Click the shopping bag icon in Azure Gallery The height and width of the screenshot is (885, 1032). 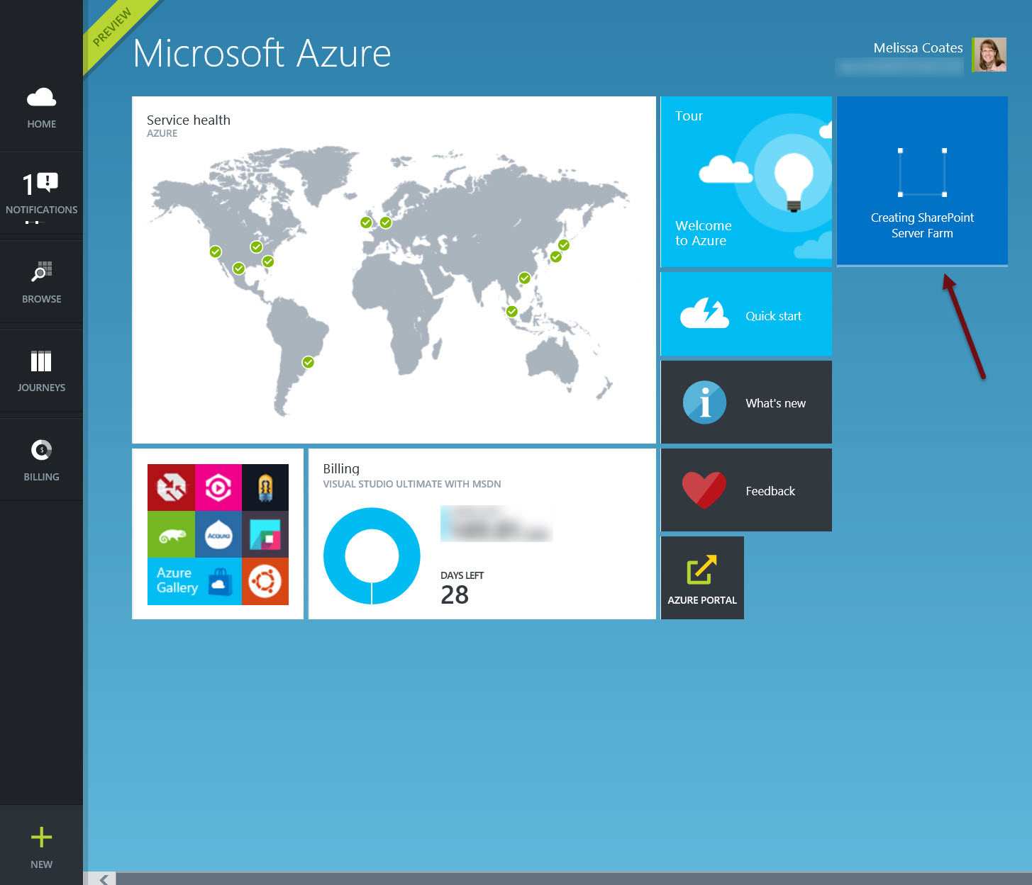pos(221,582)
